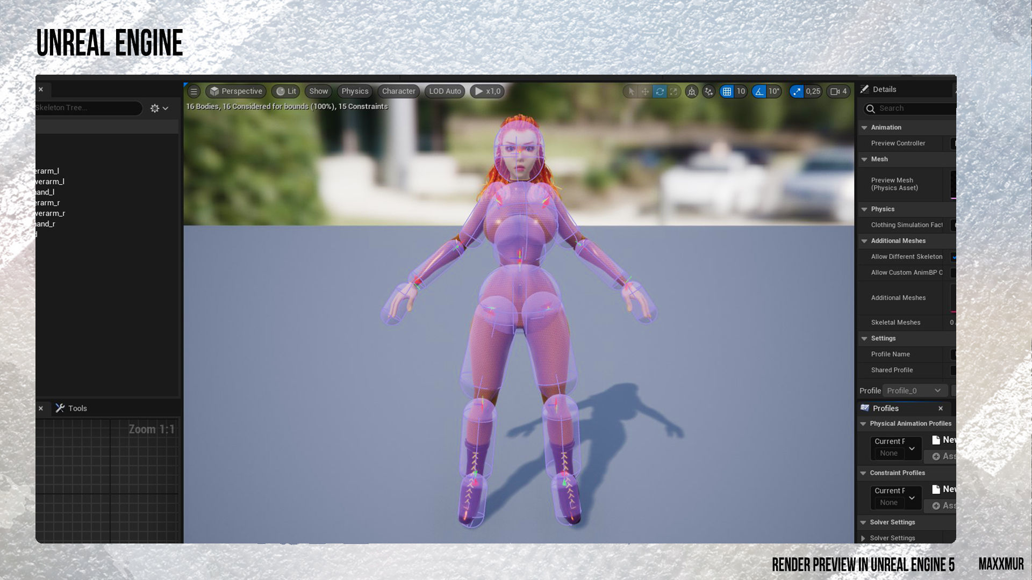1032x580 pixels.
Task: Activate the Translate move tool
Action: click(x=645, y=91)
